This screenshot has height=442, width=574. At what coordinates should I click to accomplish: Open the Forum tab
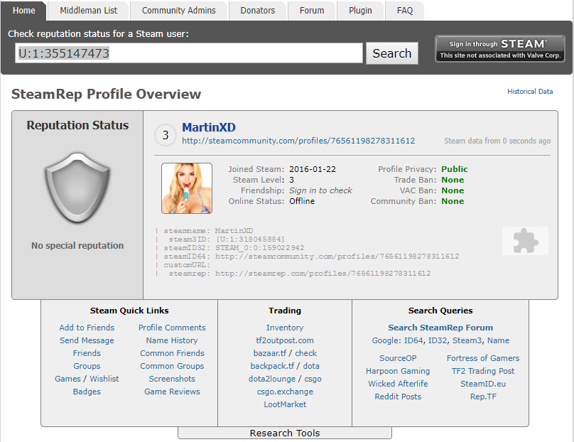click(312, 10)
